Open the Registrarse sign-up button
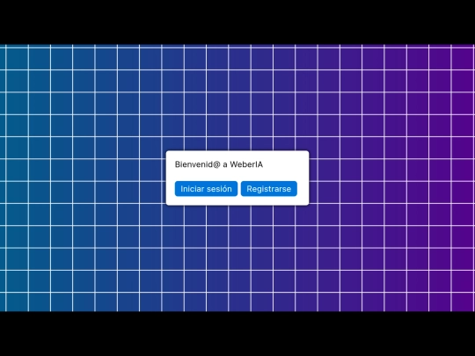Image resolution: width=475 pixels, height=356 pixels. (x=268, y=189)
